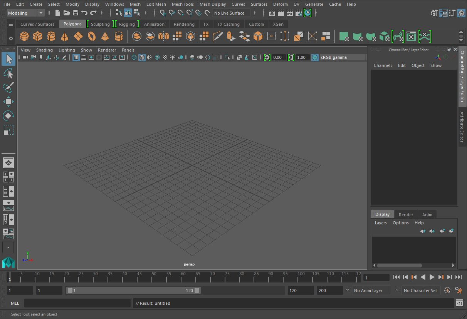Pick the Rotate tool in toolbox
This screenshot has width=467, height=319.
pyautogui.click(x=8, y=116)
